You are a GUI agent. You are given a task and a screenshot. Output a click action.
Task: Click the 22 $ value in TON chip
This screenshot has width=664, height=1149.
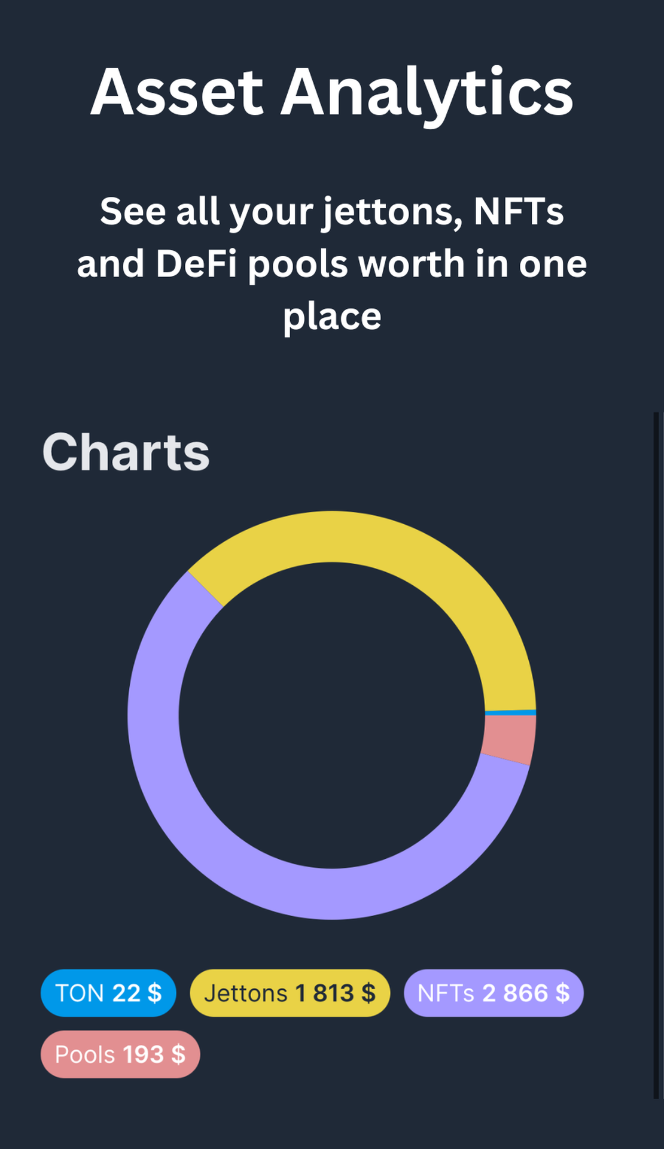point(137,993)
